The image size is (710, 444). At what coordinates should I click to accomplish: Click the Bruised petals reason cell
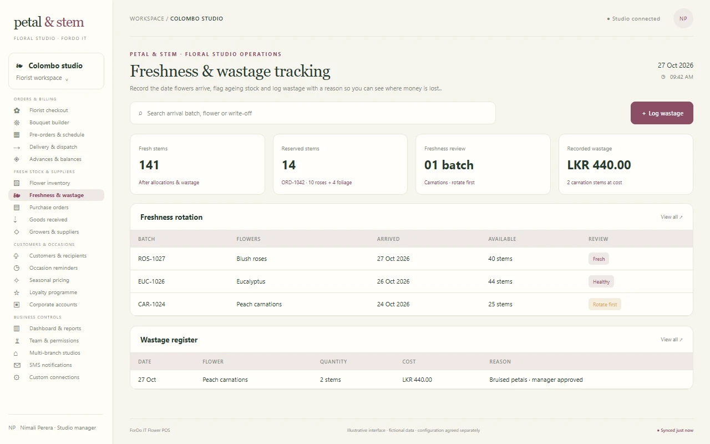click(536, 380)
